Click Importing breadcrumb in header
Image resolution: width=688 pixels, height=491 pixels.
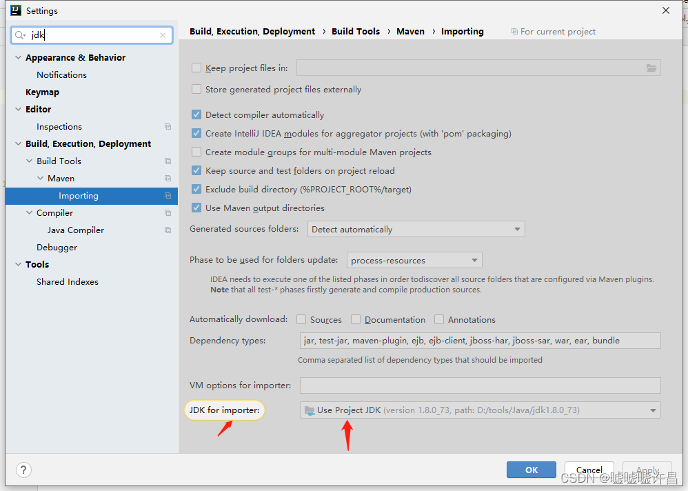coord(463,32)
